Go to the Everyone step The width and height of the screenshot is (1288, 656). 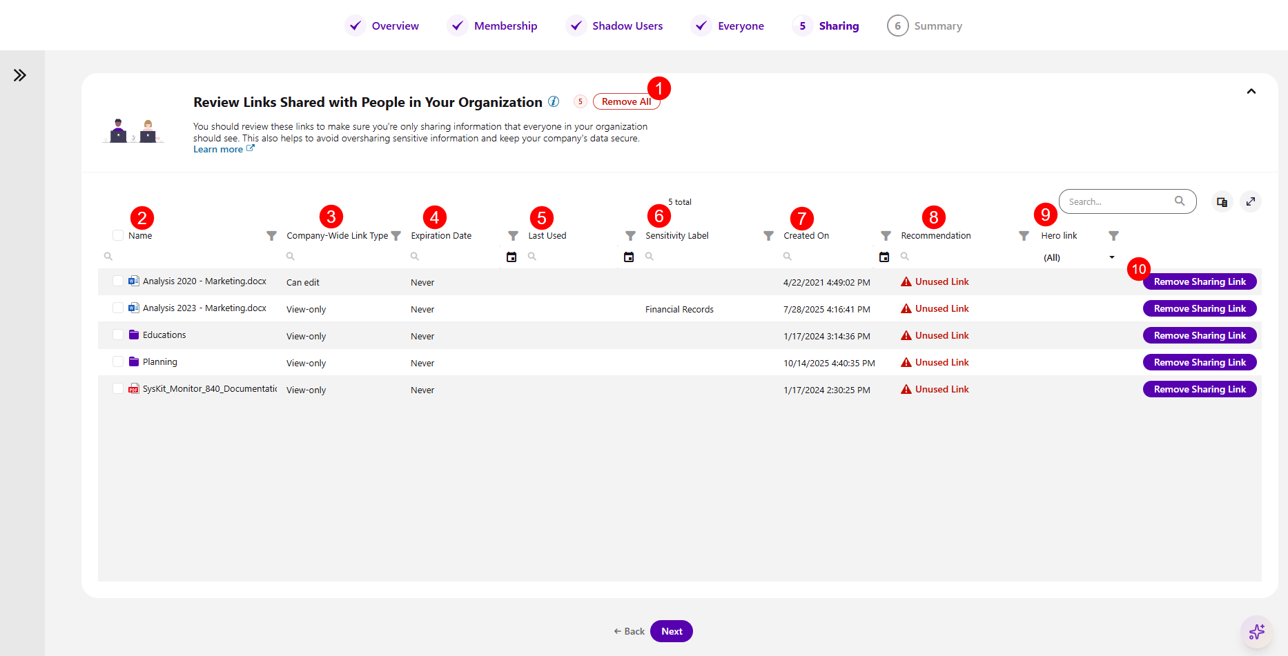tap(728, 26)
